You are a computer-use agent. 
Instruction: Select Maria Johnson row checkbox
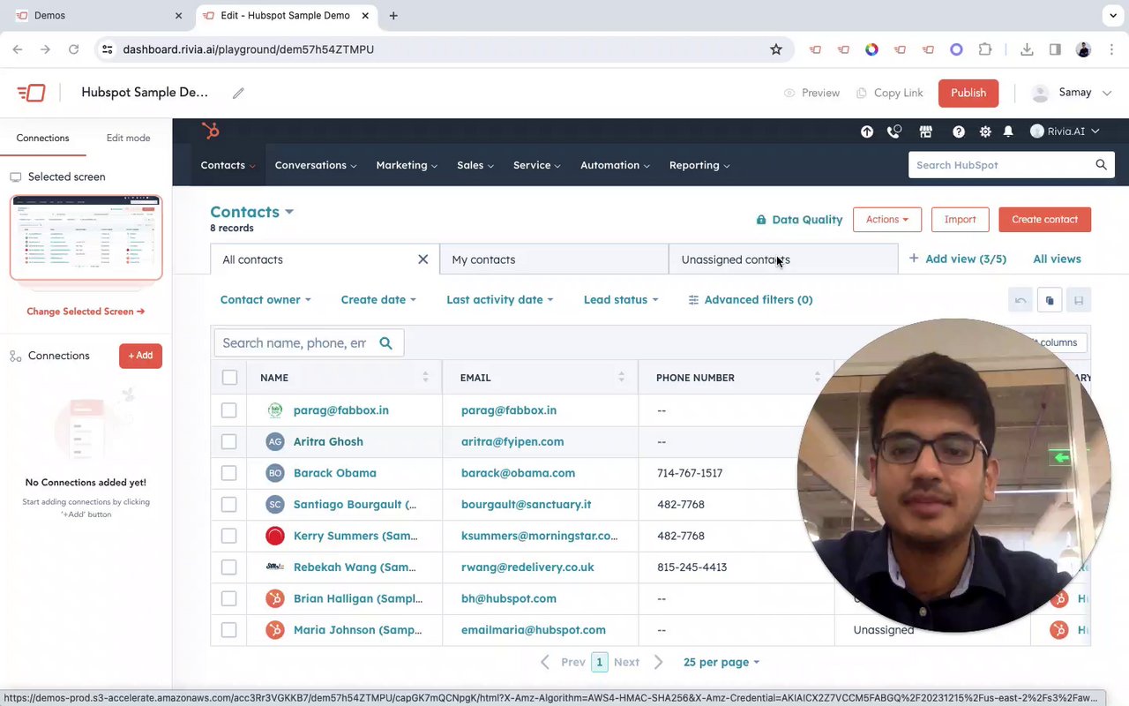tap(229, 630)
